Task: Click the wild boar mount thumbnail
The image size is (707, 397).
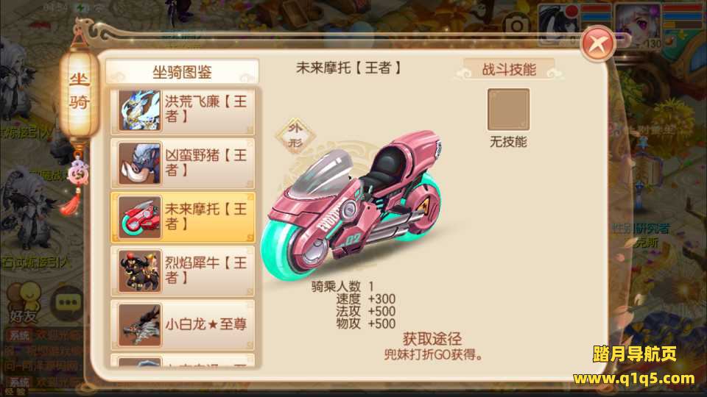Action: (140, 164)
